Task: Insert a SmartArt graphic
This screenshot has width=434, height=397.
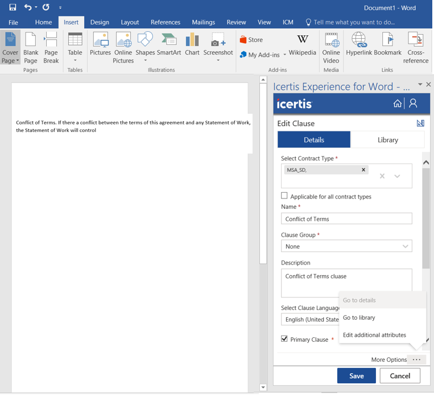Action: tap(169, 44)
